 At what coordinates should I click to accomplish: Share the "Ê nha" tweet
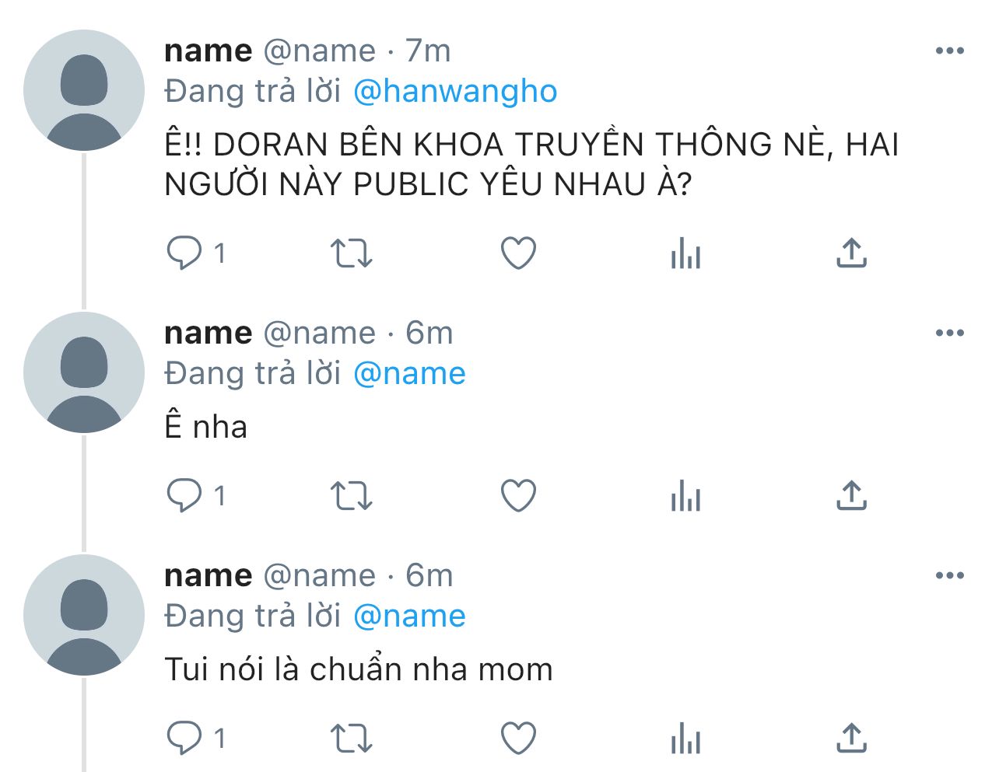coord(851,496)
